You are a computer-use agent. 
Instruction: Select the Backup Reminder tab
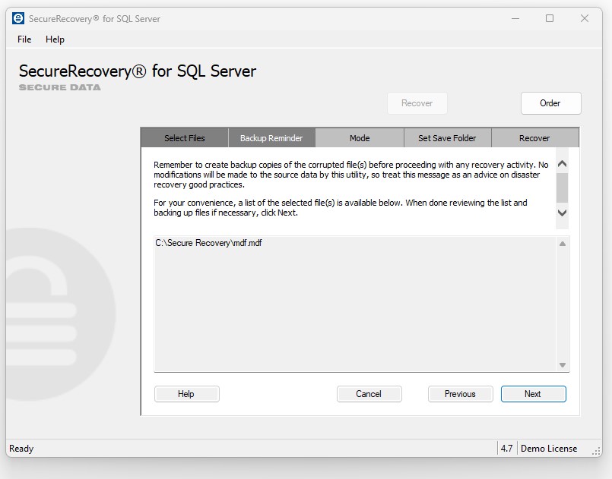pos(271,138)
